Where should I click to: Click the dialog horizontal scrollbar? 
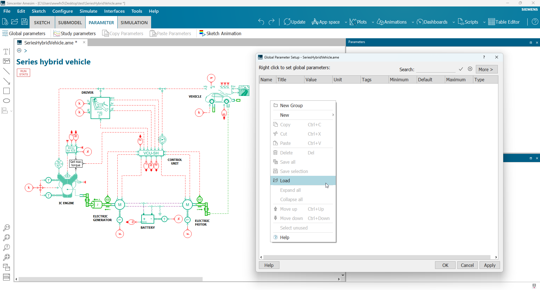click(377, 257)
